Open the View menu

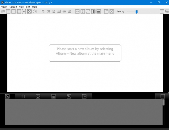click(21, 7)
